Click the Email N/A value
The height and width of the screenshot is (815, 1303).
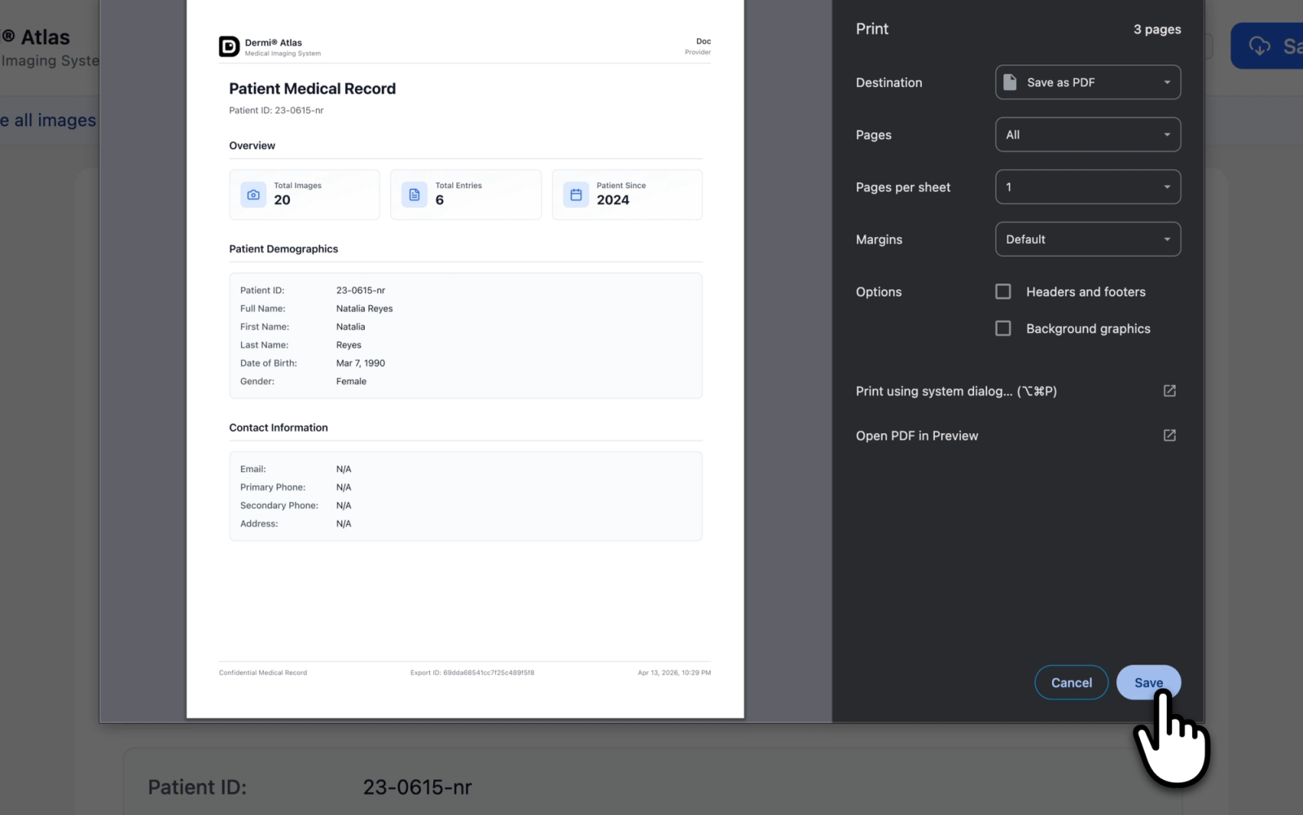344,469
